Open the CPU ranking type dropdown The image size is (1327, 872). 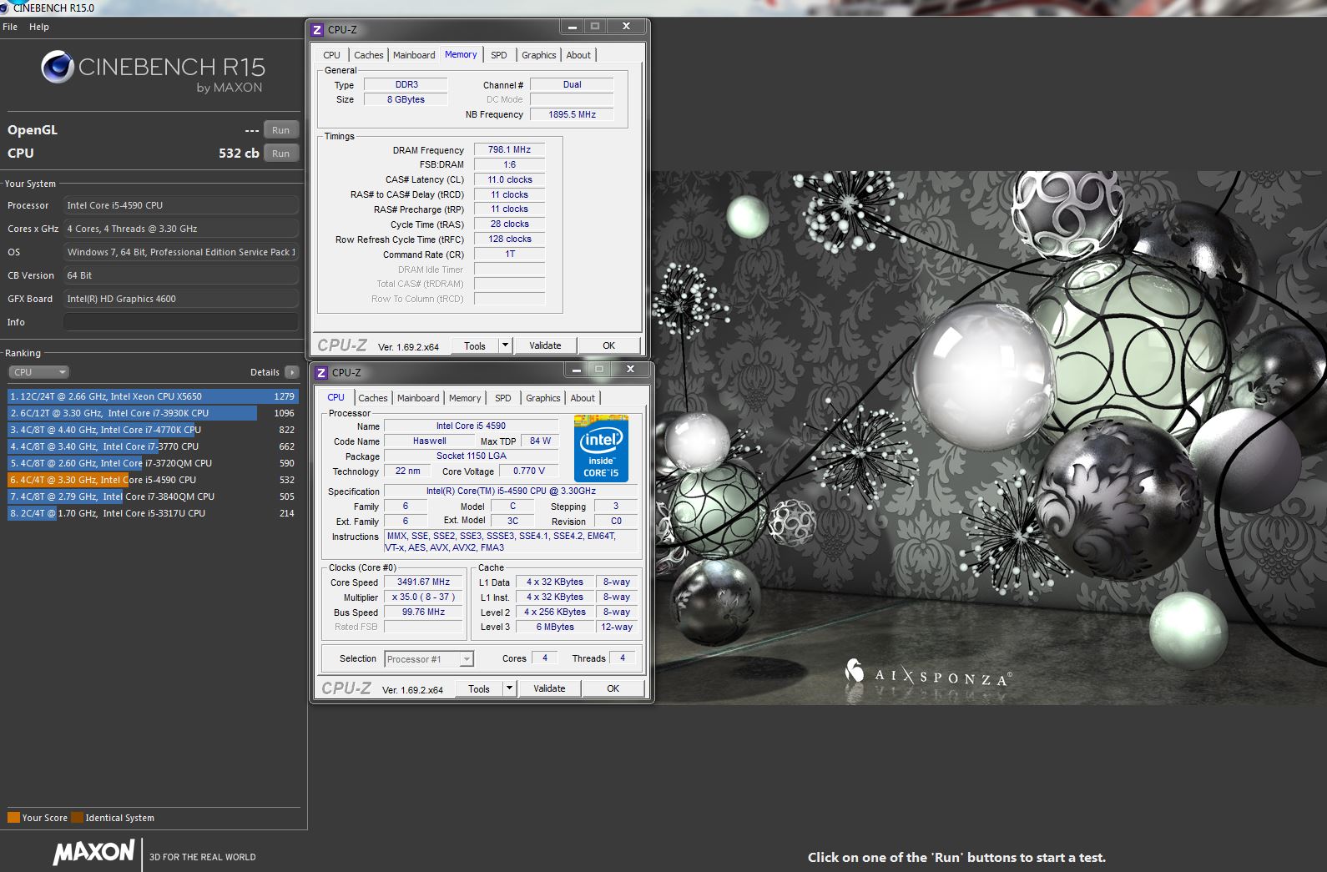(38, 372)
